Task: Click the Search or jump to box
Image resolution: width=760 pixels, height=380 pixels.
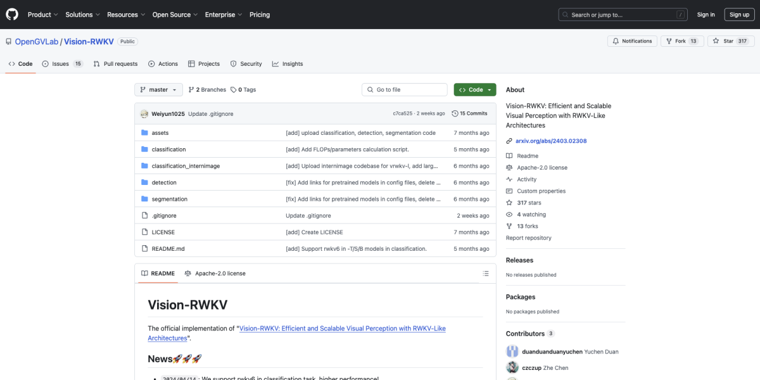Action: pos(623,15)
